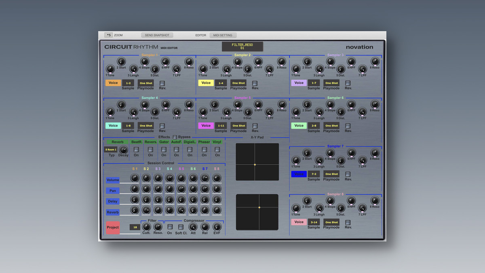Enable the Phaser effect On toggle

pos(204,150)
